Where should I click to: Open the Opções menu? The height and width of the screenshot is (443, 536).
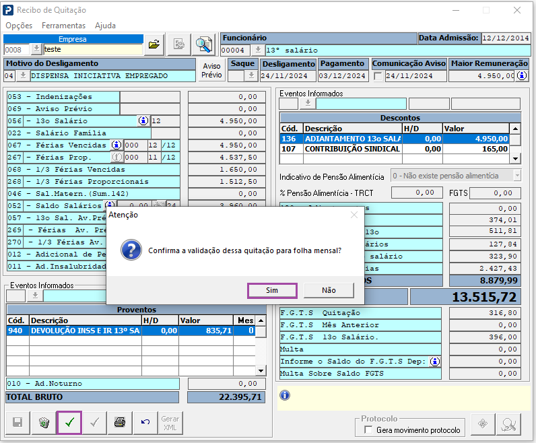19,26
